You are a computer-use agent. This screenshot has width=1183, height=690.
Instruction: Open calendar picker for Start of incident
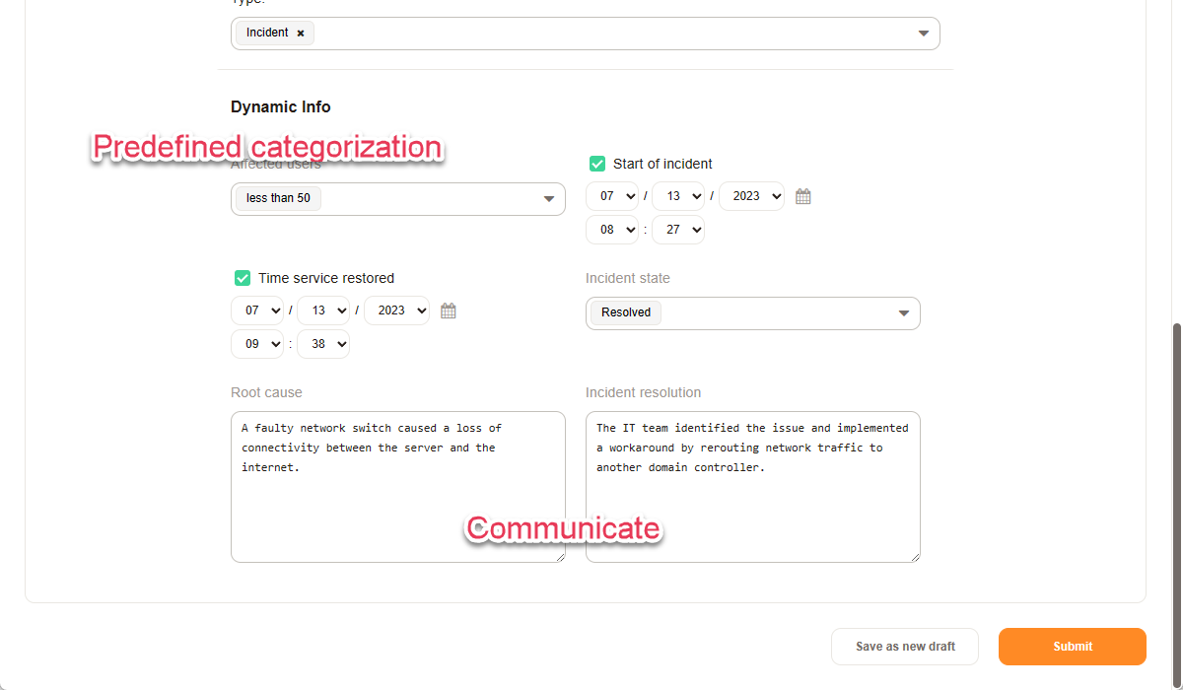802,197
